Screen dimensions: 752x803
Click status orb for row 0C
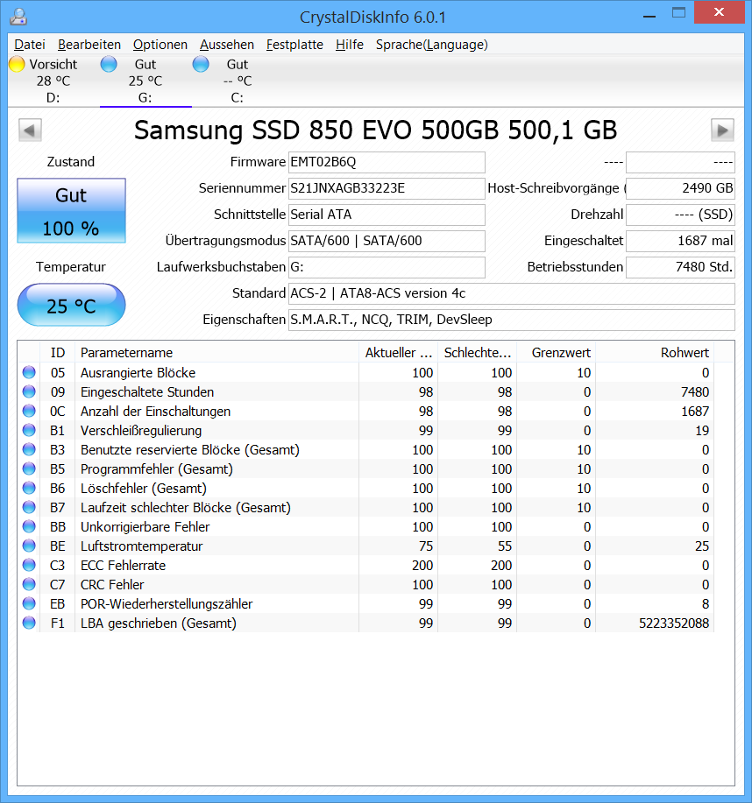(x=29, y=411)
